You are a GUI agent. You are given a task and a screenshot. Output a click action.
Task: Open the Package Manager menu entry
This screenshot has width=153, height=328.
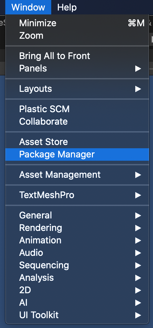pyautogui.click(x=77, y=154)
